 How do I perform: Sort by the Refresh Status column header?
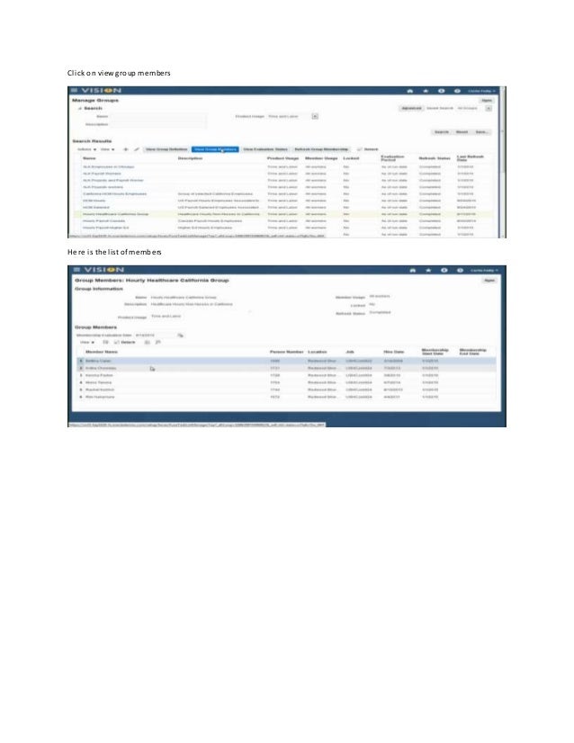(435, 158)
